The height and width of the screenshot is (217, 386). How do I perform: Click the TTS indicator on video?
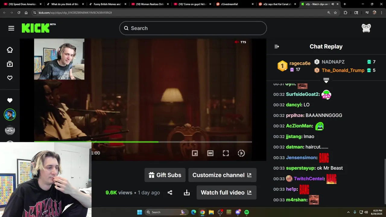tap(240, 42)
